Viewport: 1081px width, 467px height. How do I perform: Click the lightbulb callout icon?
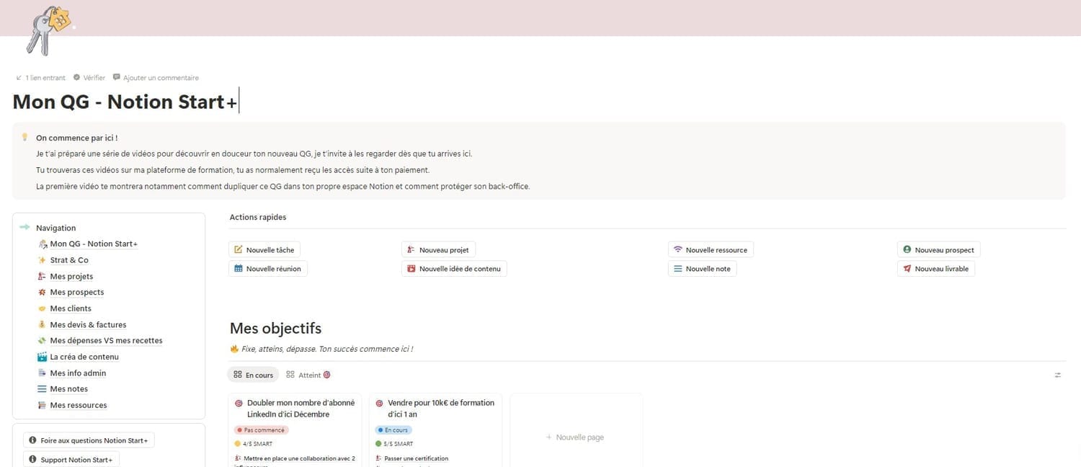[25, 137]
